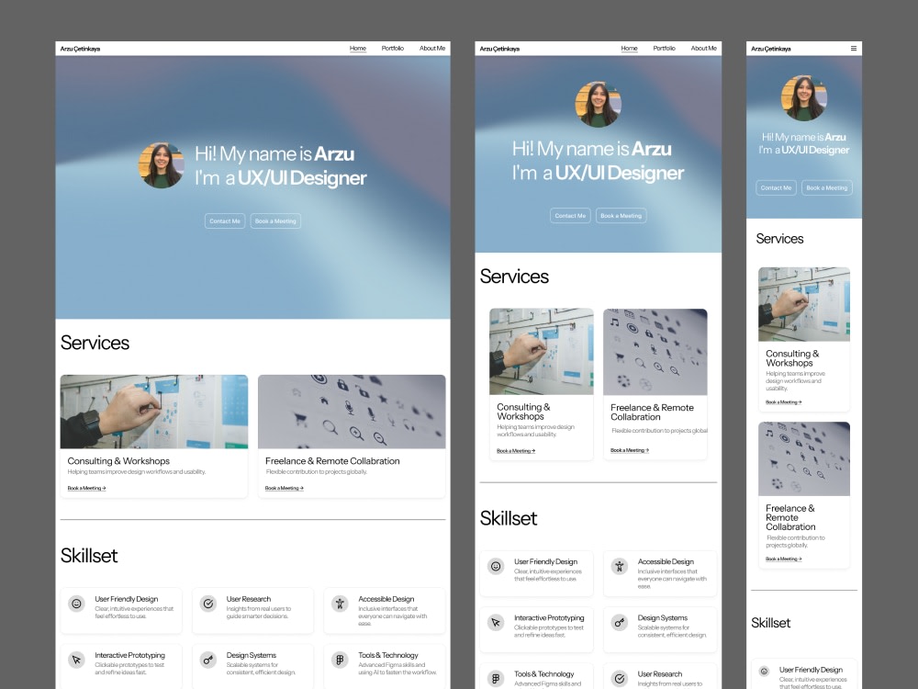Screen dimensions: 918x689
Task: Click the profile avatar in tablet mockup
Action: tap(598, 104)
